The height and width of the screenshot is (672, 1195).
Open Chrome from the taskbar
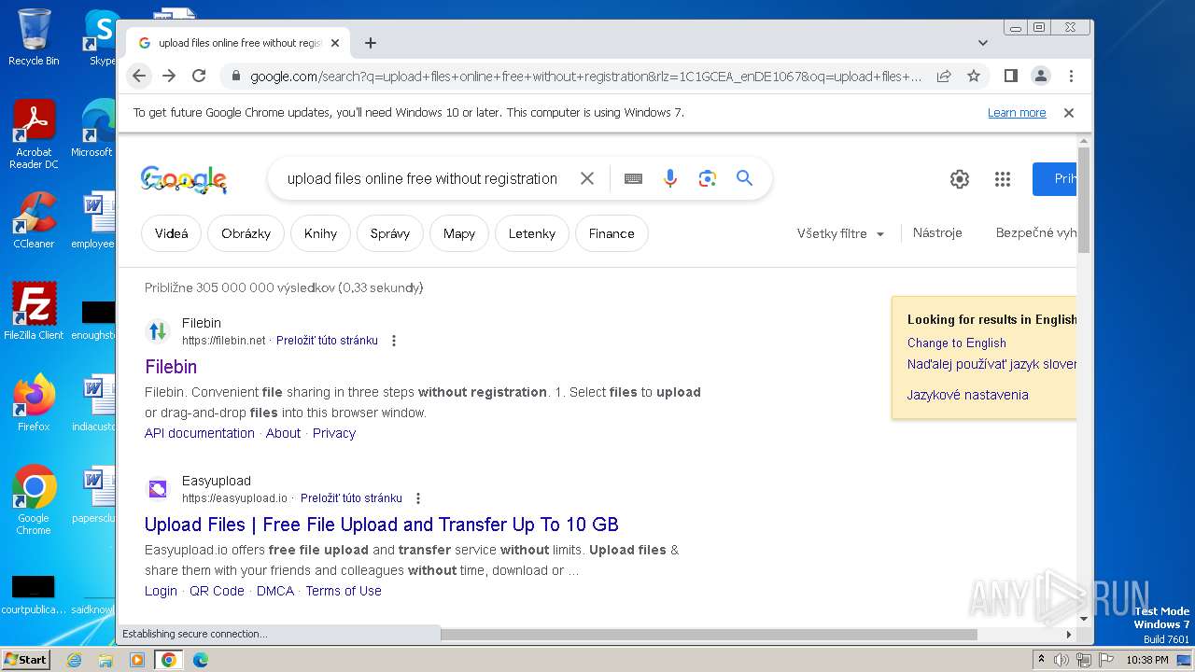click(168, 660)
